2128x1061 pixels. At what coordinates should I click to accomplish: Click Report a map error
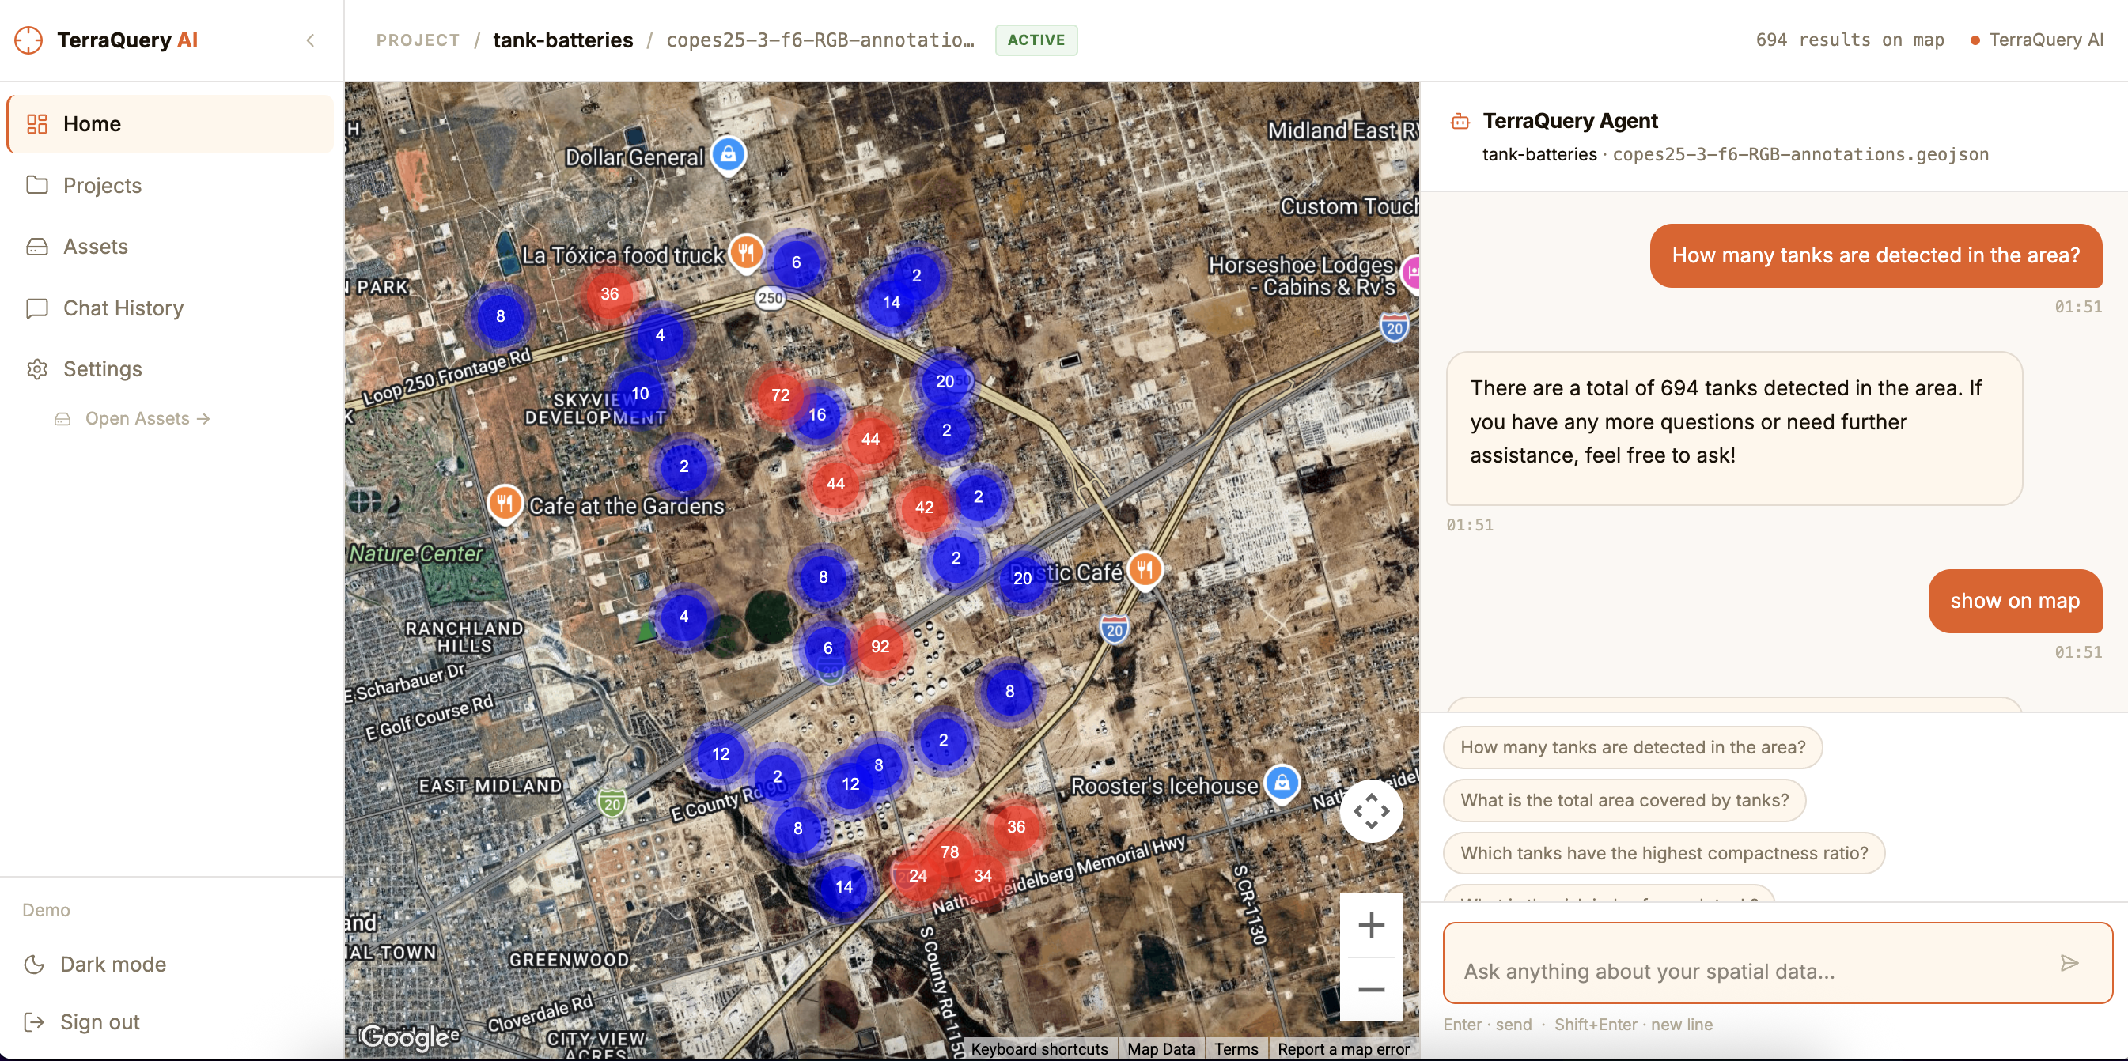click(x=1342, y=1048)
